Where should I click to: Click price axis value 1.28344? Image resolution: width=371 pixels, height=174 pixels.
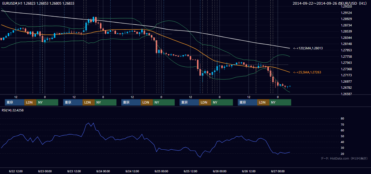(346, 38)
